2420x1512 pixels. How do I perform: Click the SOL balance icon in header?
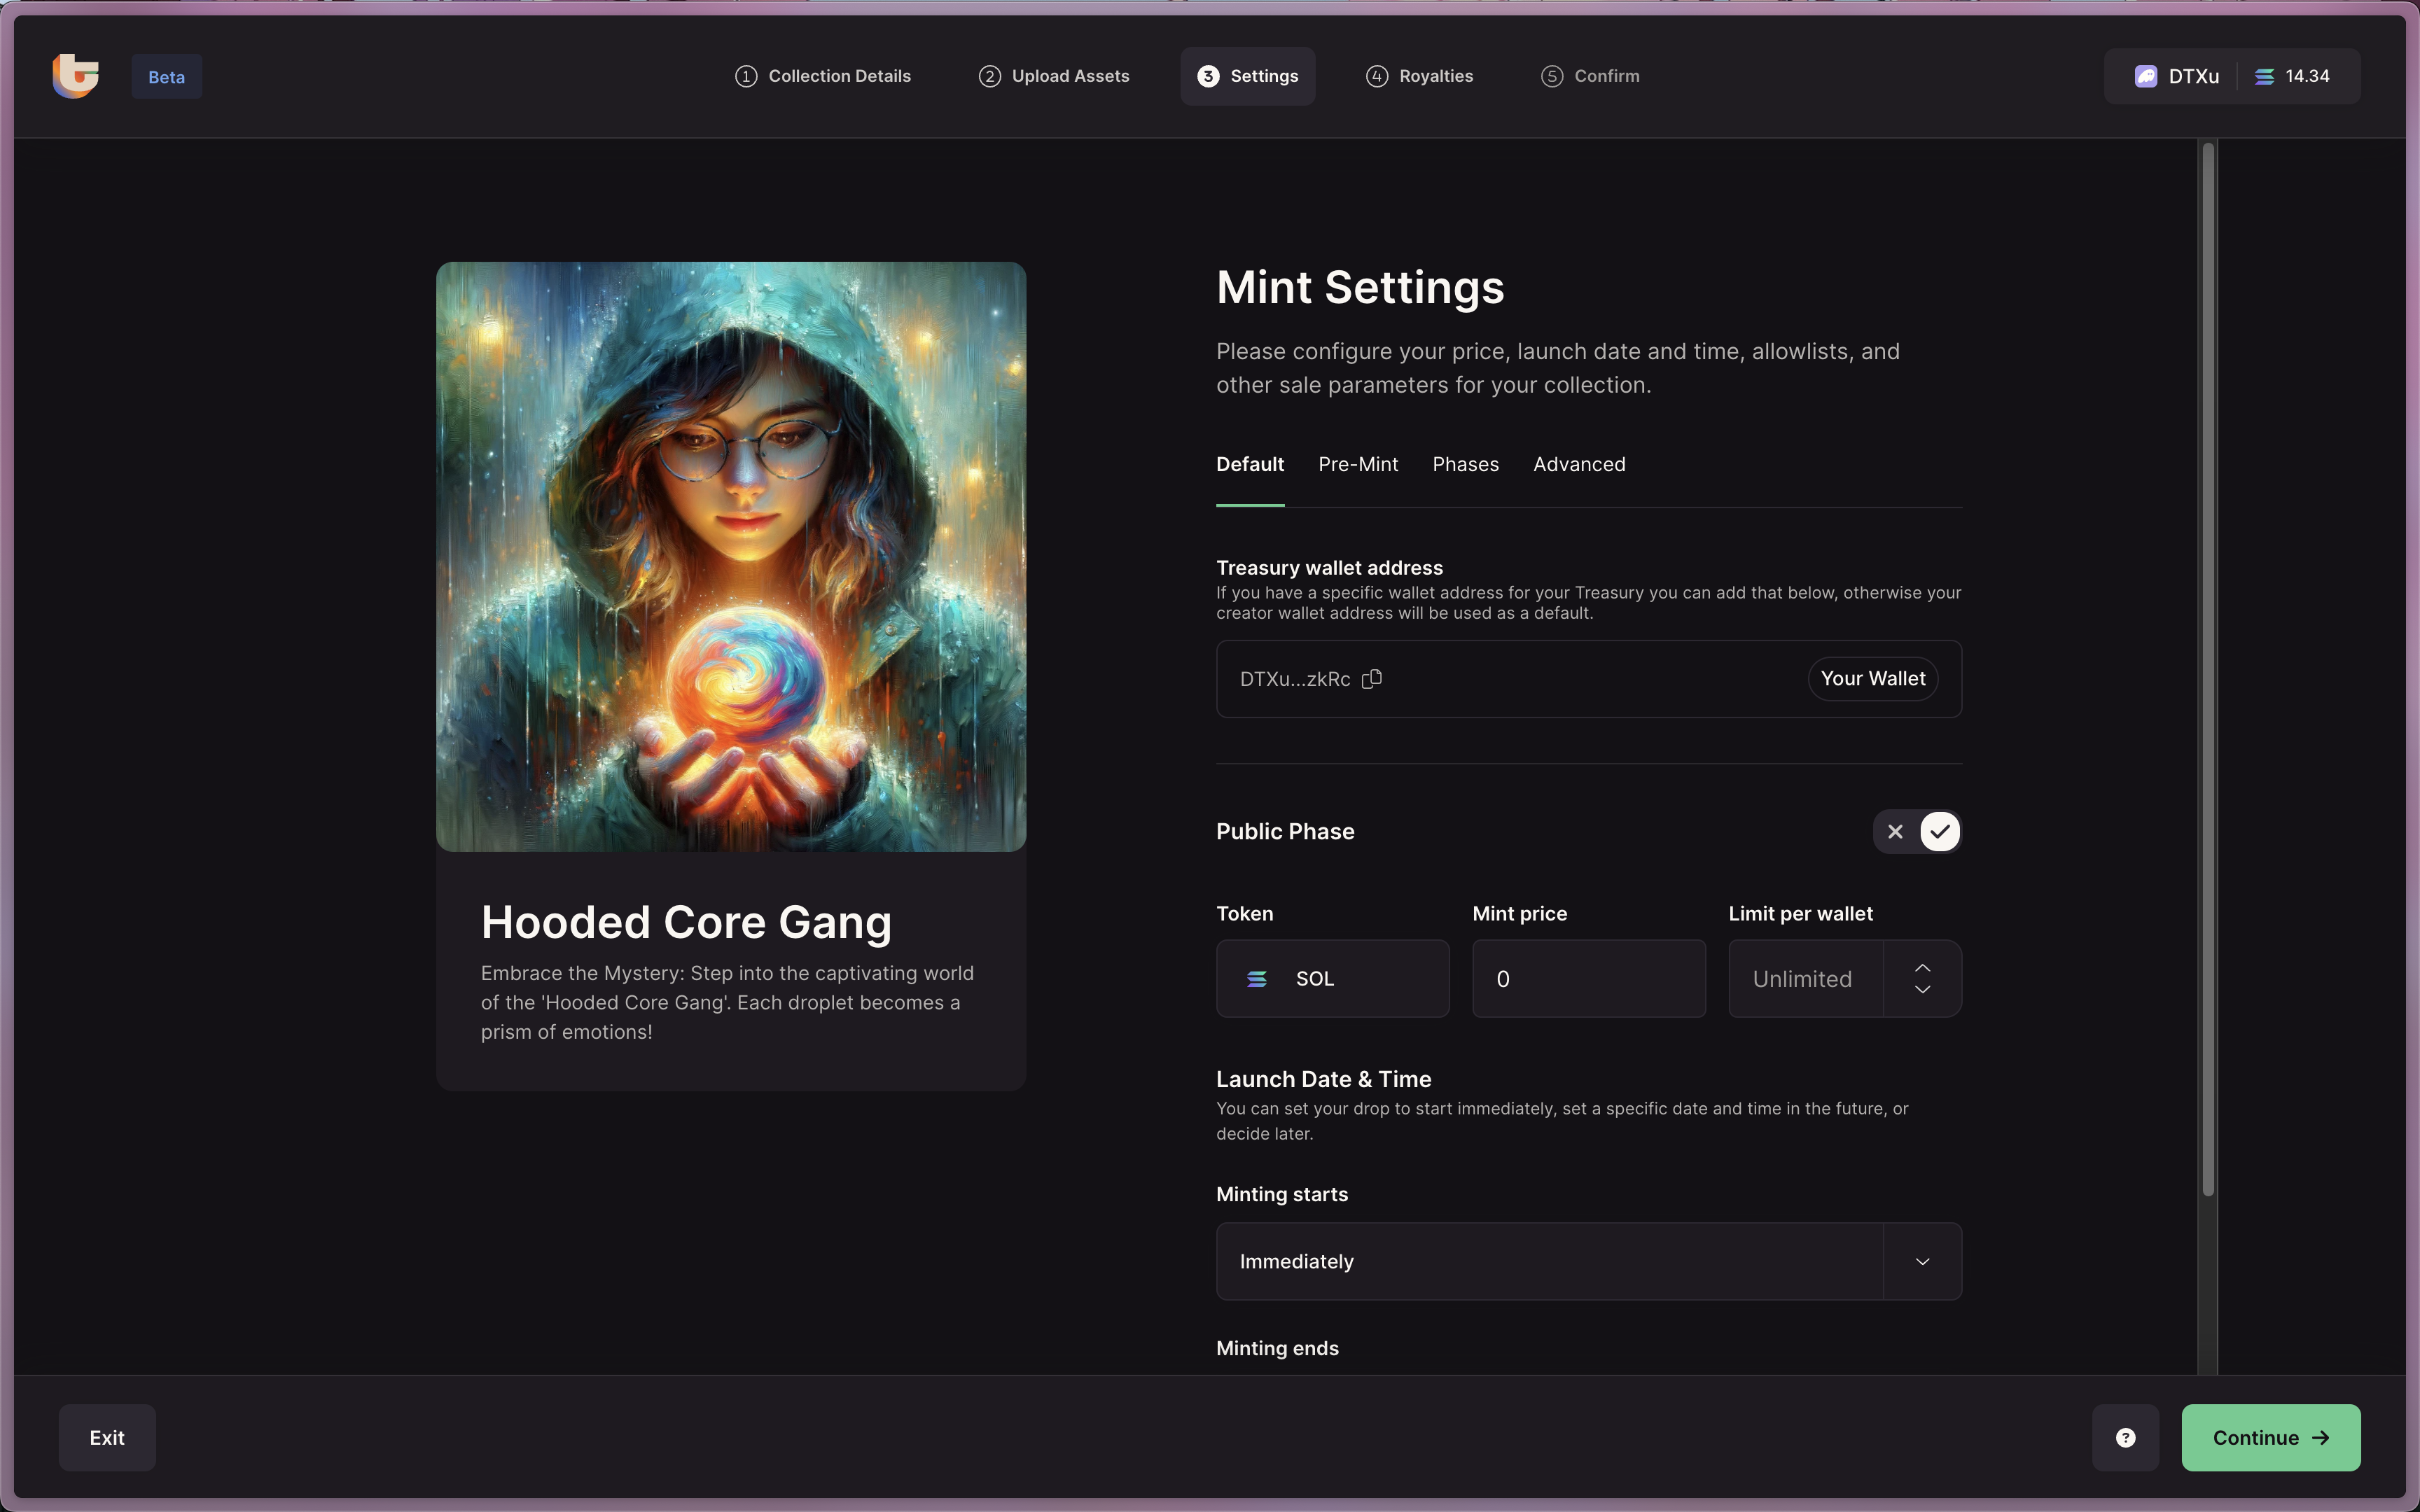pyautogui.click(x=2265, y=77)
